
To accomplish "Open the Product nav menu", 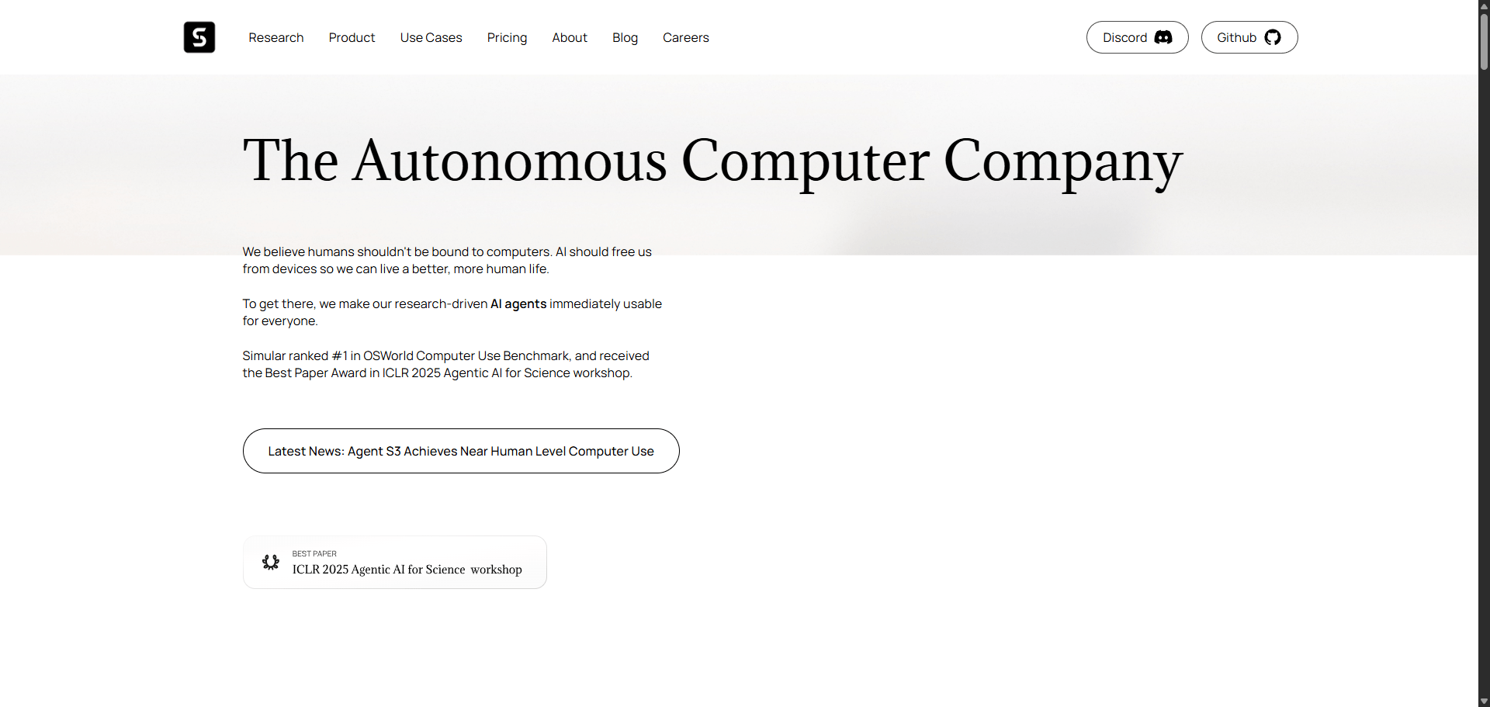I will (x=352, y=37).
